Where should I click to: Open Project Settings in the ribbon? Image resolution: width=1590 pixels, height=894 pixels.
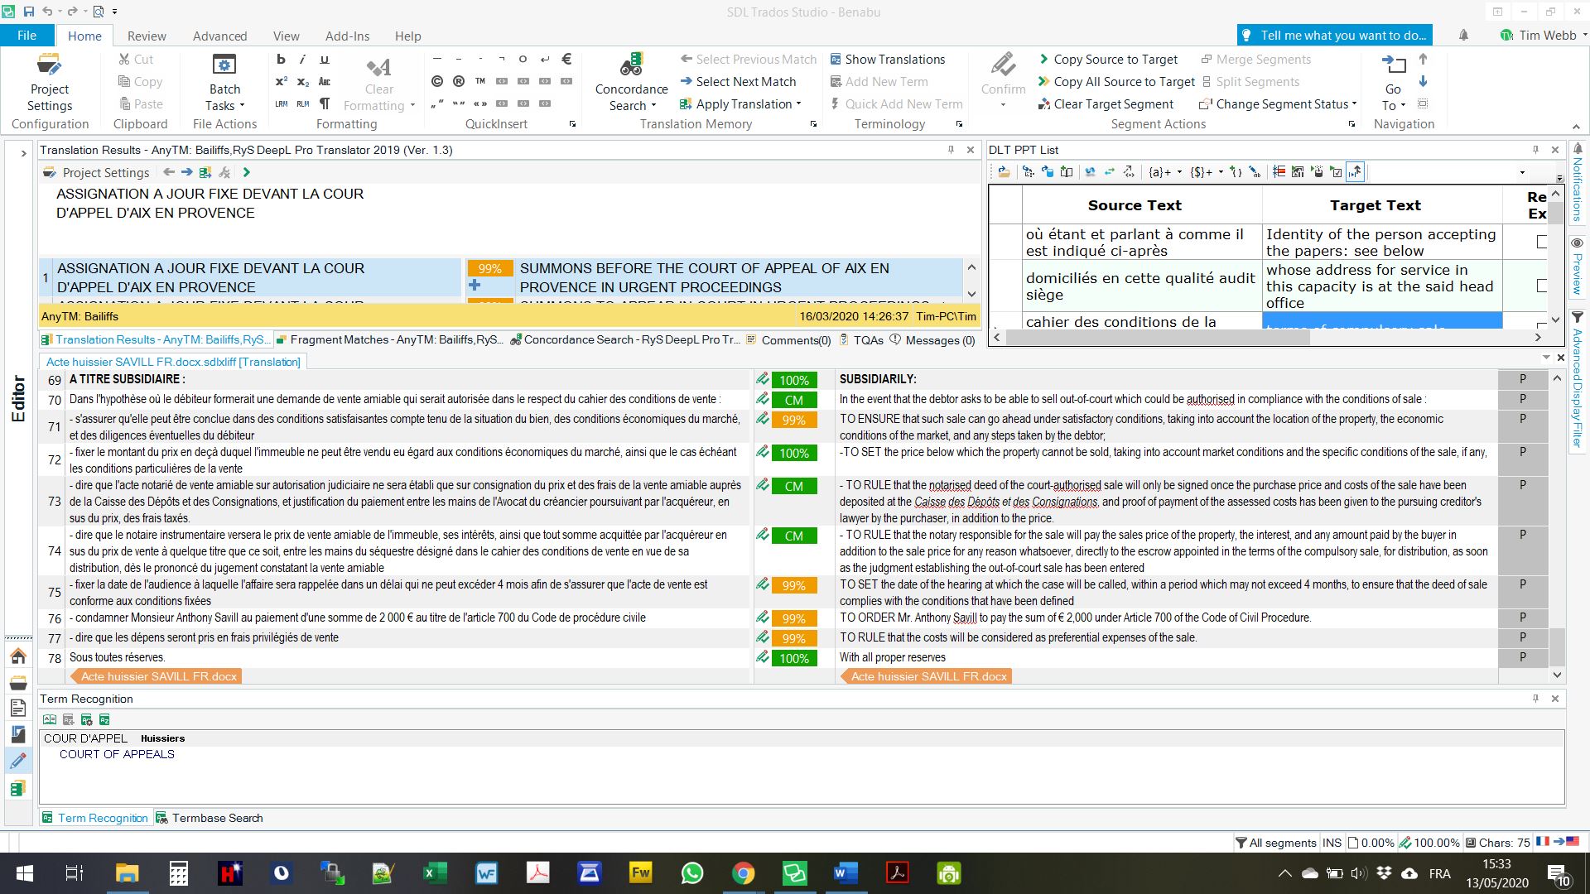[x=50, y=82]
